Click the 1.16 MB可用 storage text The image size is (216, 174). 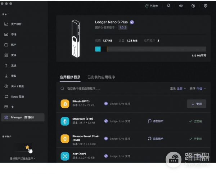pyautogui.click(x=199, y=55)
